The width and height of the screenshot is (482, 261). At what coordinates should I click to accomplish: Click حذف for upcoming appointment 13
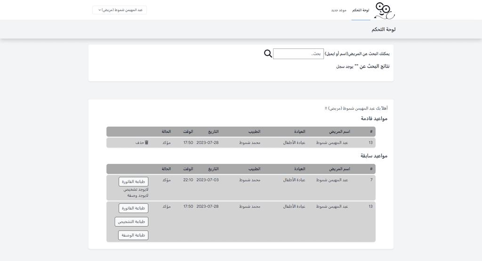(139, 143)
